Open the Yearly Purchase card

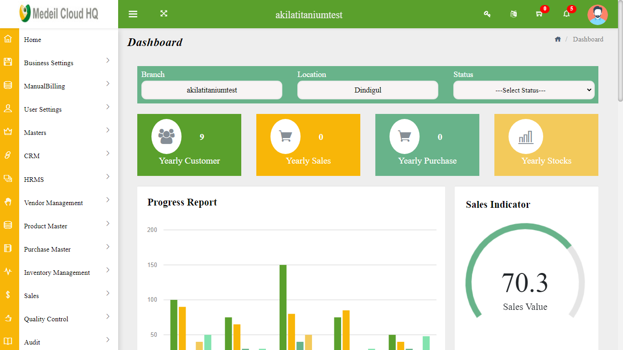point(427,145)
